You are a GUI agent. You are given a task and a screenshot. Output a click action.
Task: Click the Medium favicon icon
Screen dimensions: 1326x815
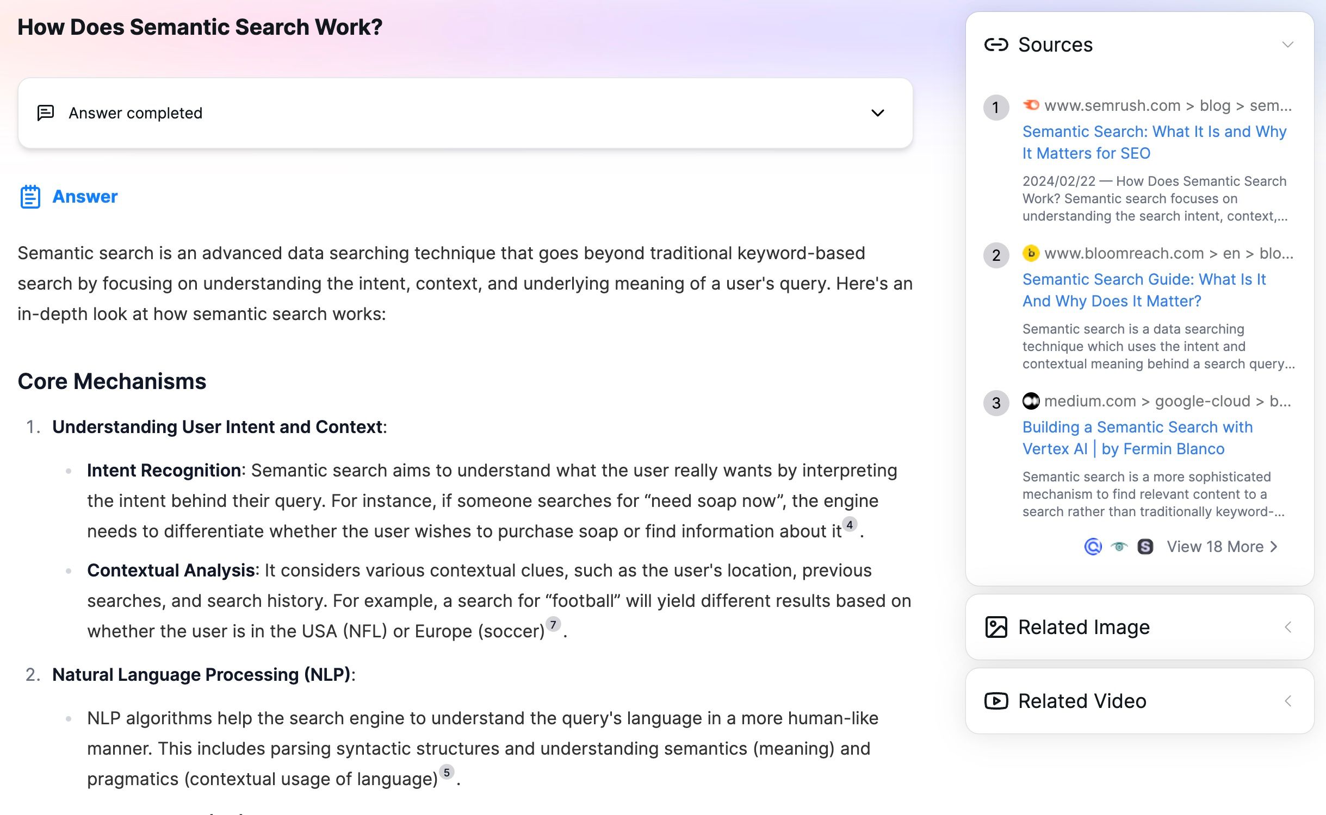click(x=1031, y=400)
